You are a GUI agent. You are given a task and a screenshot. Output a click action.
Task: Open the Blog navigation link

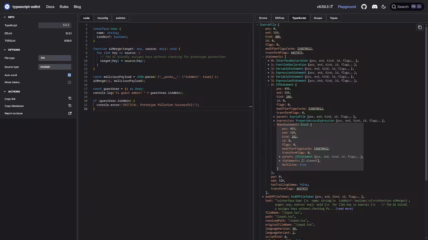[77, 7]
